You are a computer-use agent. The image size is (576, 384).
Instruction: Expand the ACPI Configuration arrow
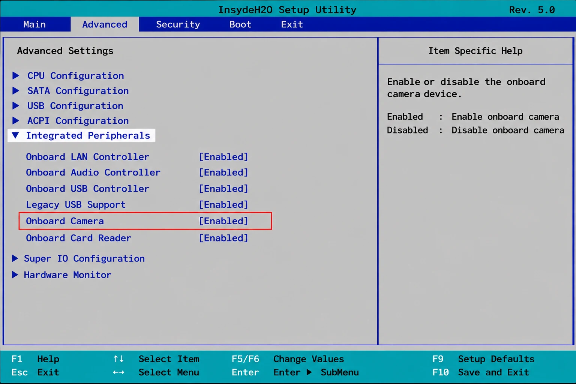[16, 121]
